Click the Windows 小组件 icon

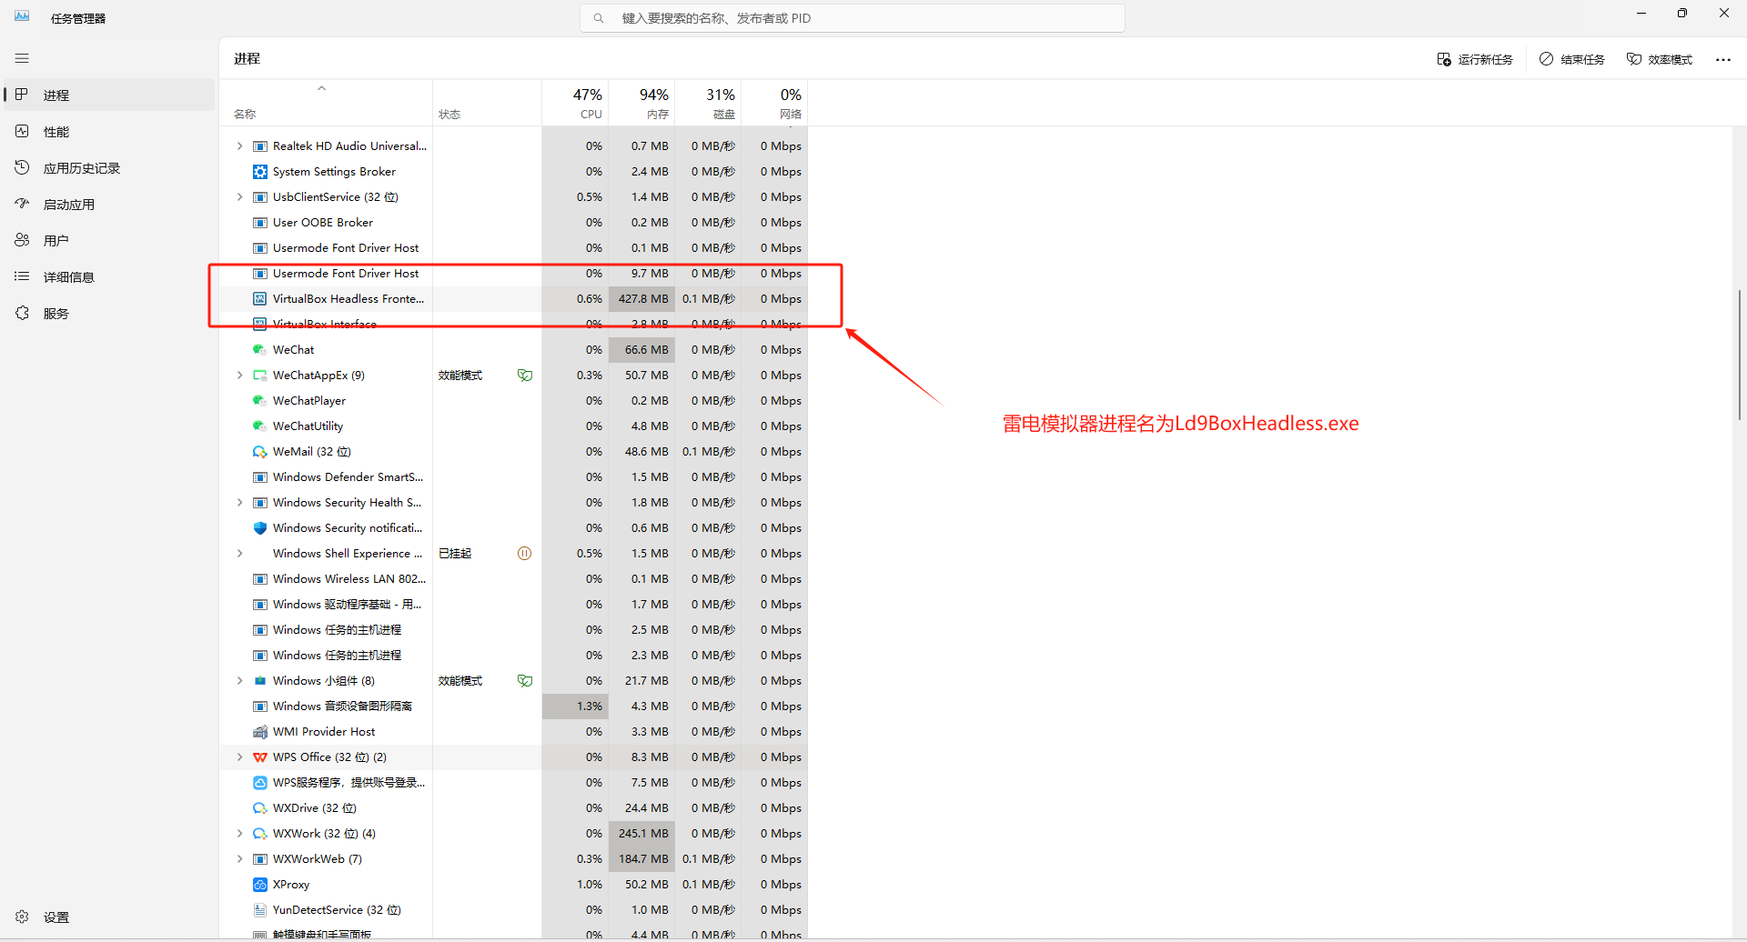(260, 681)
